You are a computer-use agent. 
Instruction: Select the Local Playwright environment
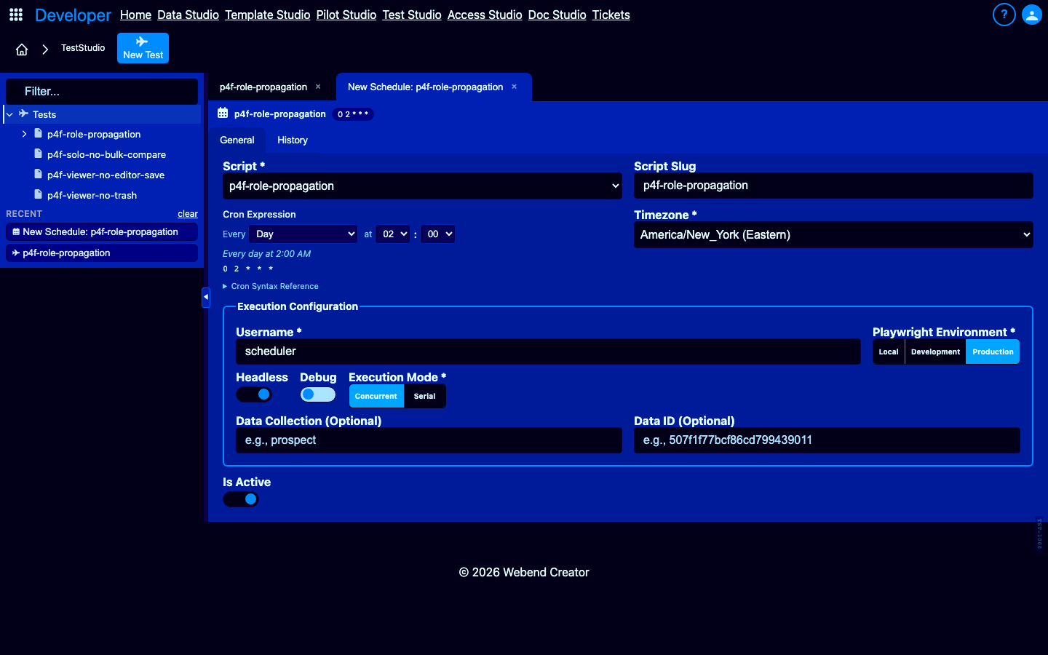coord(889,352)
